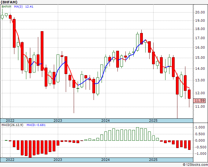The width and height of the screenshot is (208, 167).
Task: Click 2023 on the MACD time axis
Action: [x=58, y=160]
